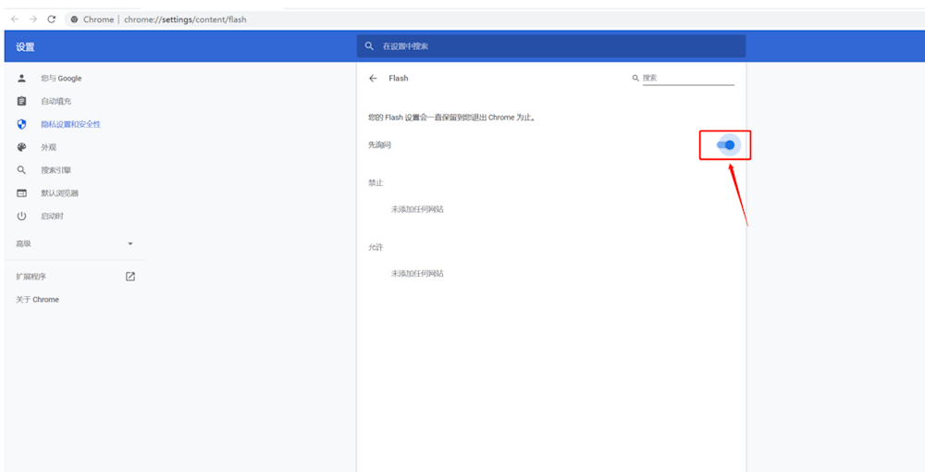Open 扩展程序 link in sidebar
The image size is (925, 472).
point(31,277)
